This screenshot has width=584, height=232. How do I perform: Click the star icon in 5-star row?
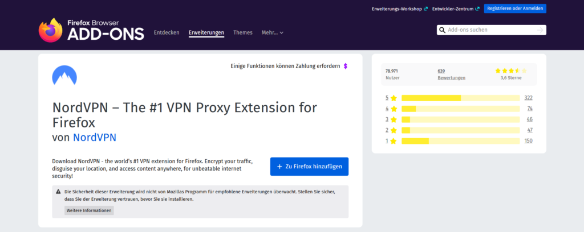click(394, 98)
